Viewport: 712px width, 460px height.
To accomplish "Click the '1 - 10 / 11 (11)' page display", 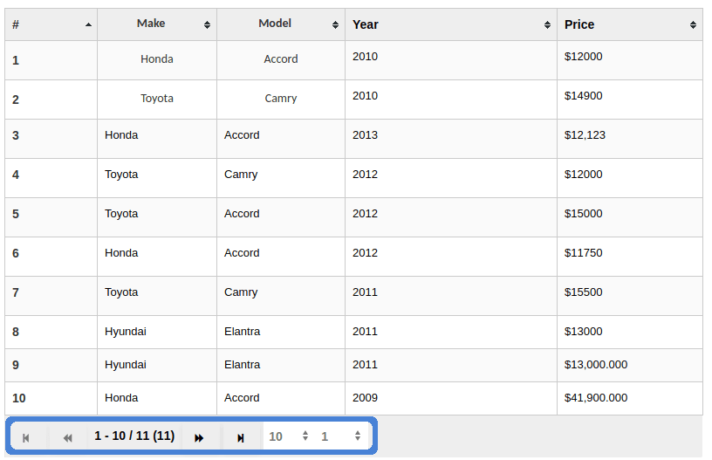I will [134, 436].
